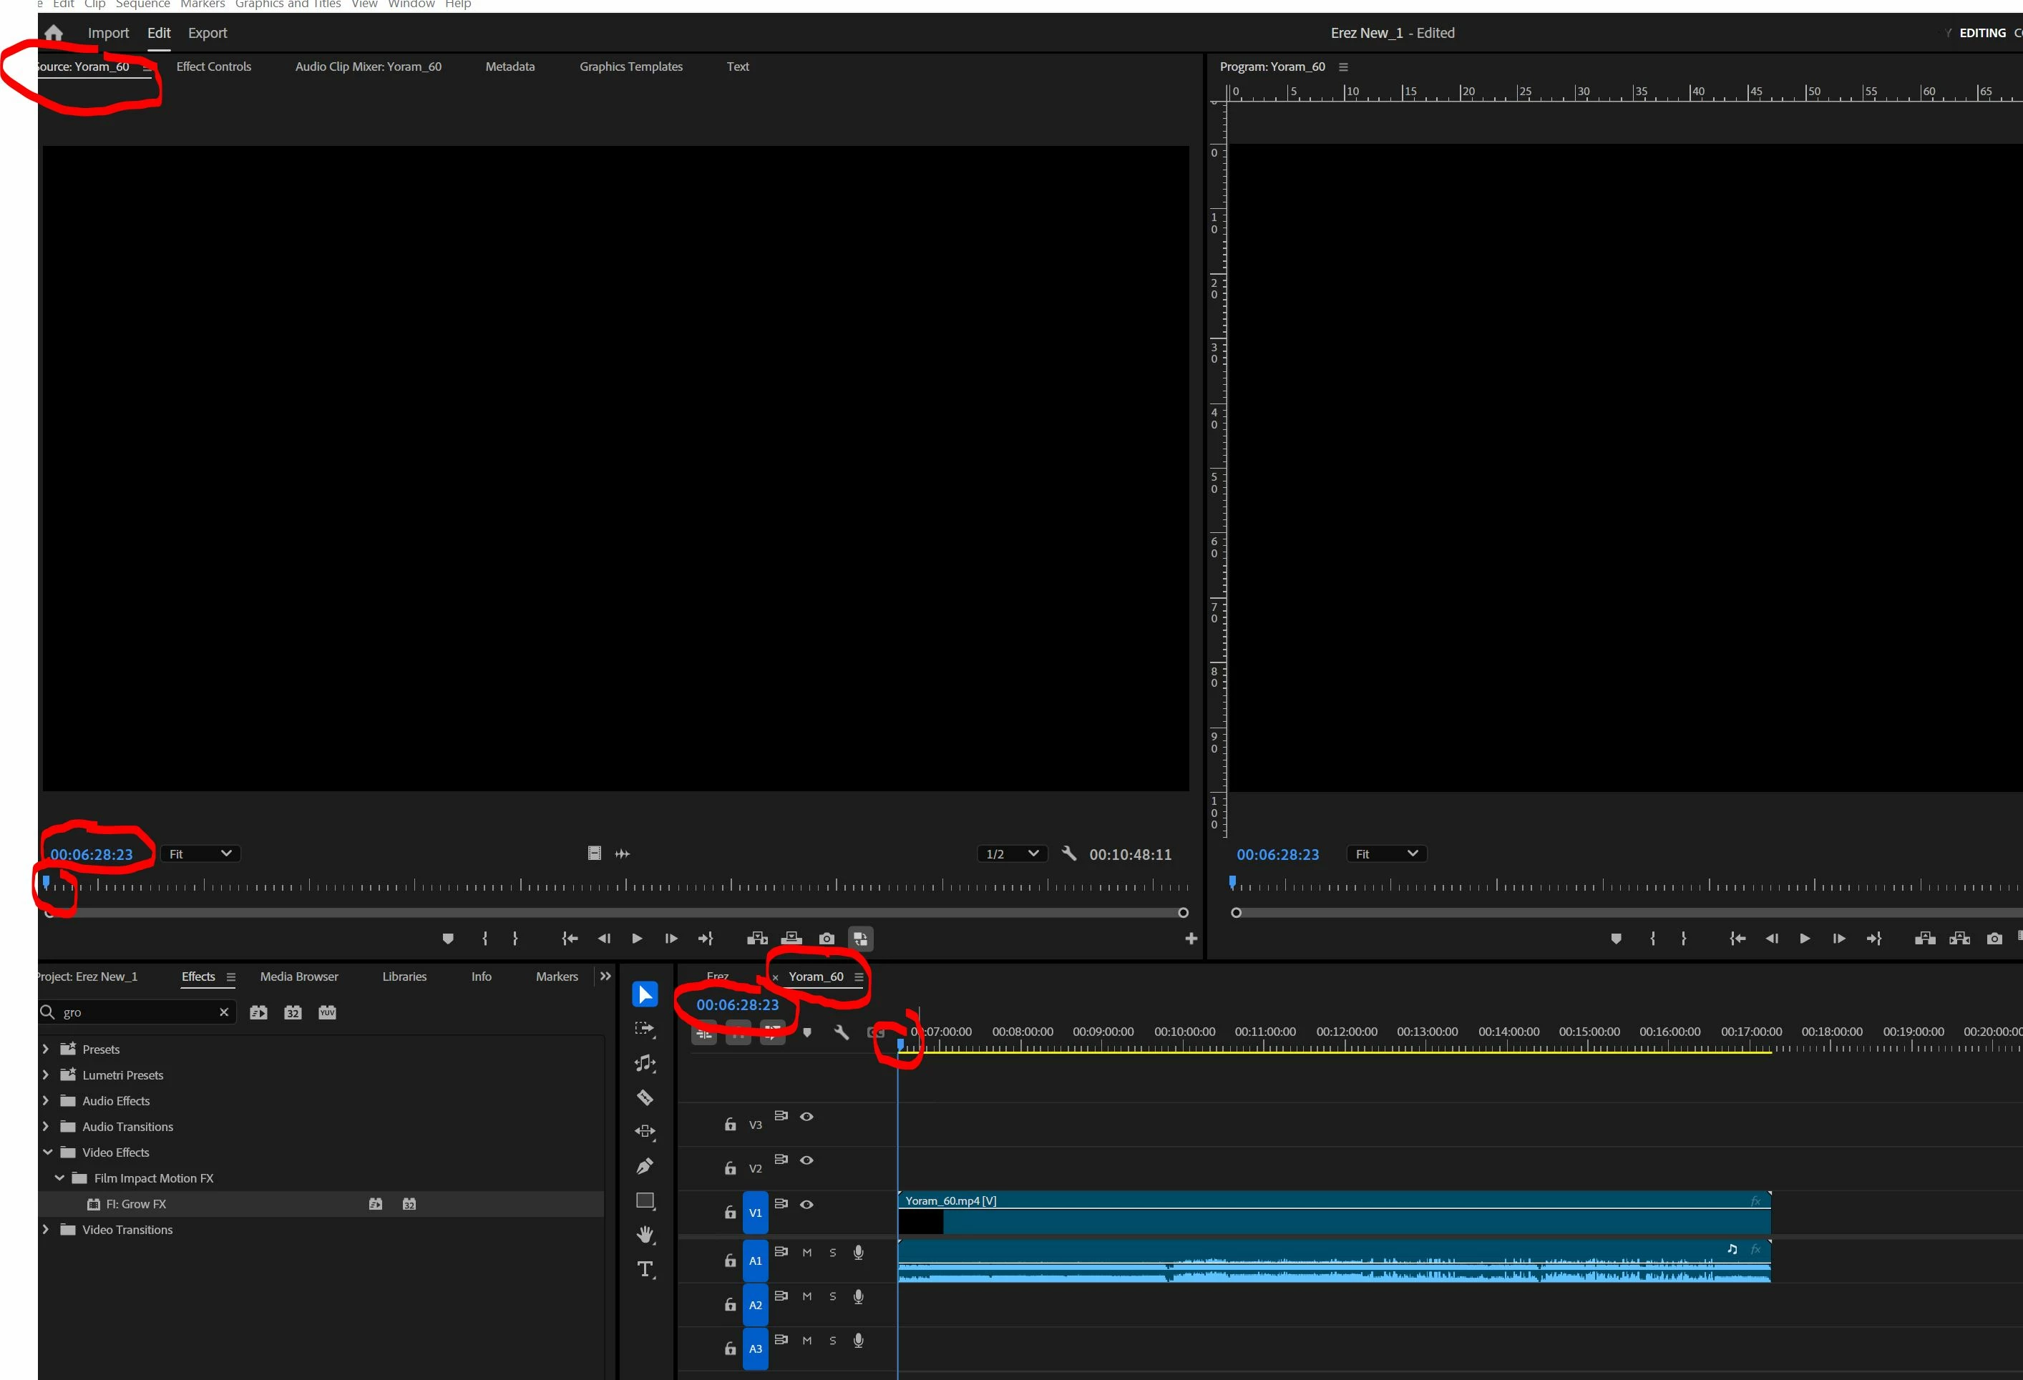Open the Media Browser tab
Screen dimensions: 2023x1380
tap(298, 977)
